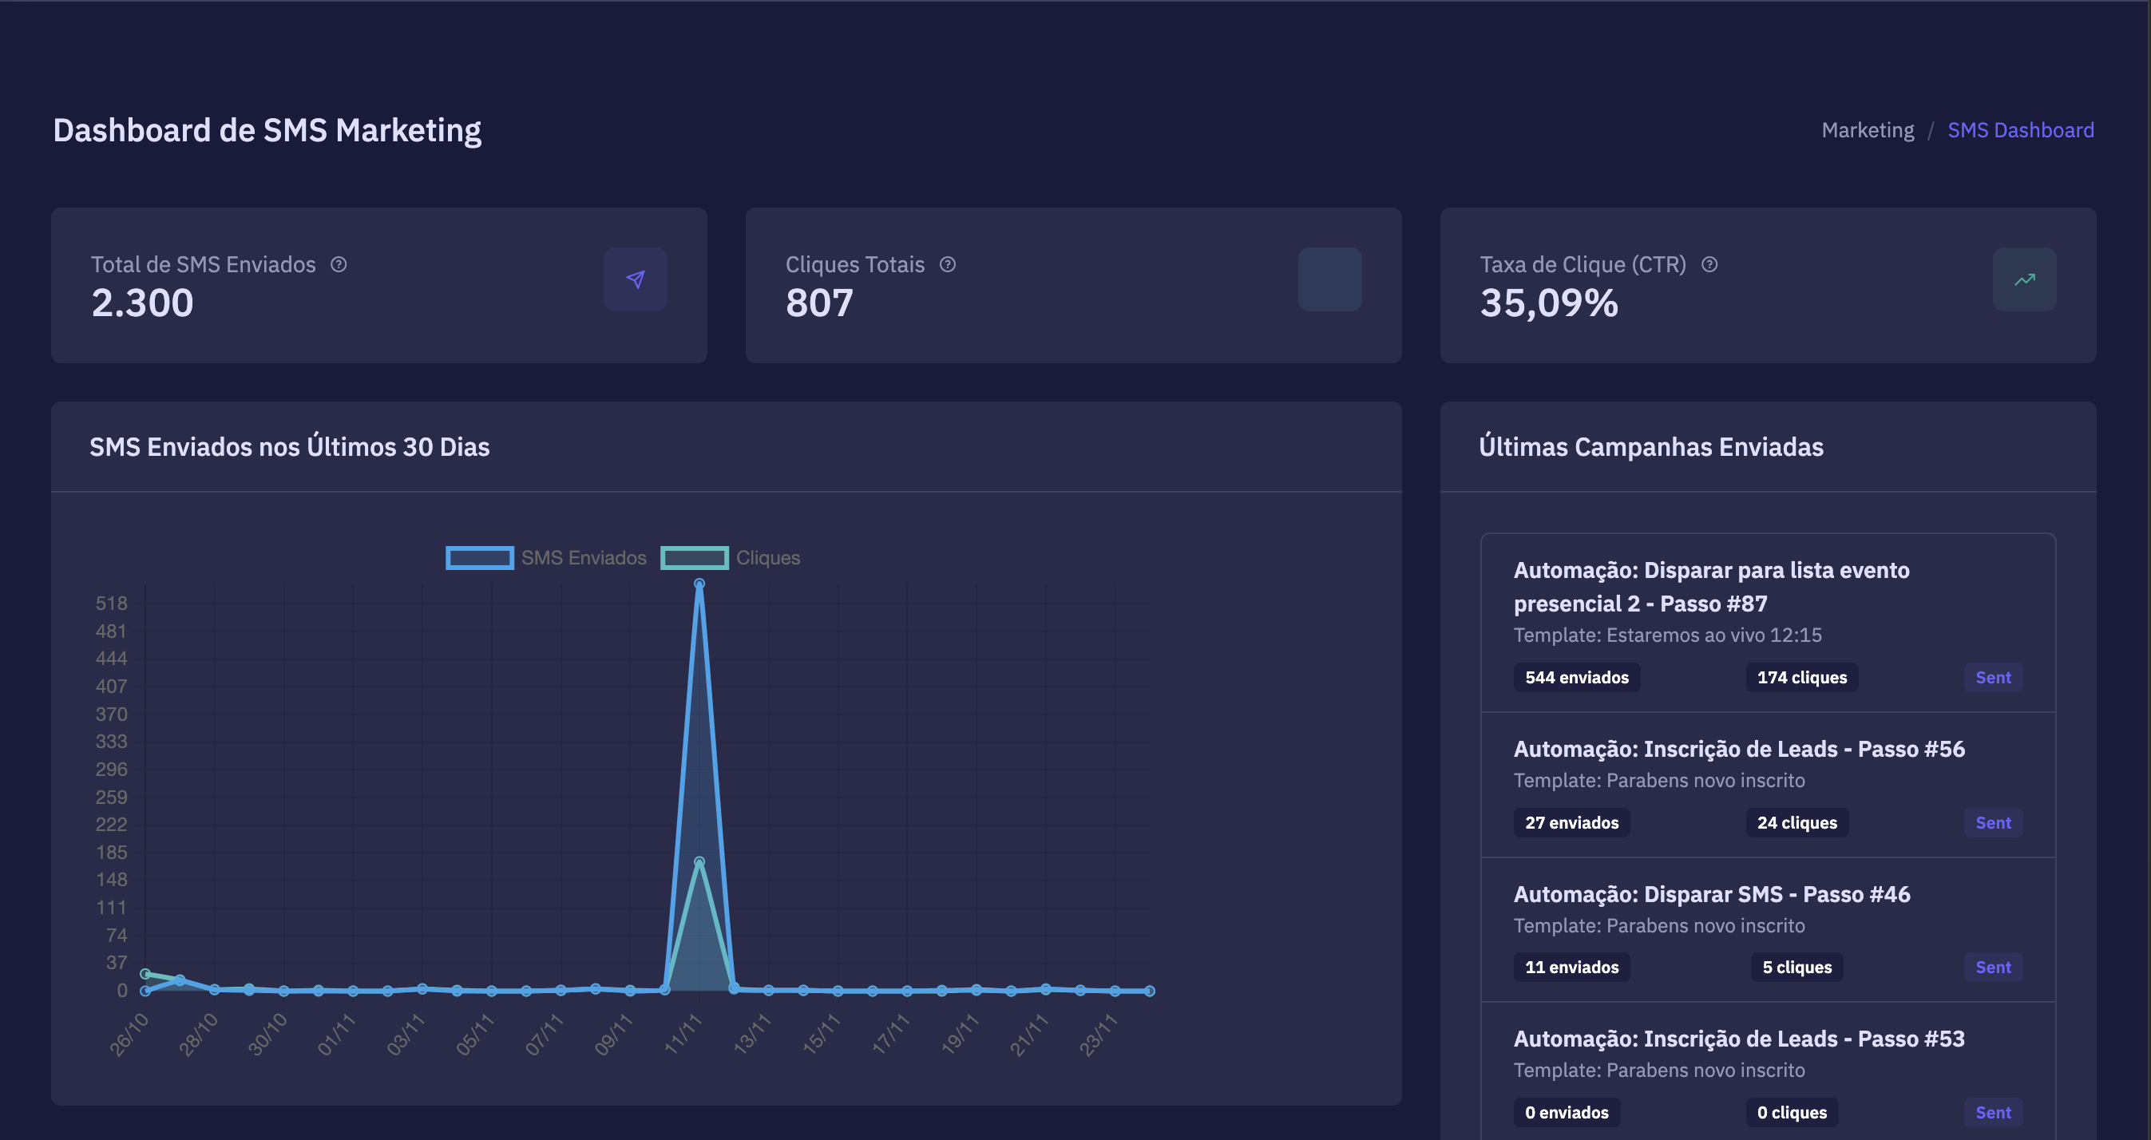Screen dimensions: 2151x1140
Task: Toggle Cliques series in chart legend
Action: (767, 558)
